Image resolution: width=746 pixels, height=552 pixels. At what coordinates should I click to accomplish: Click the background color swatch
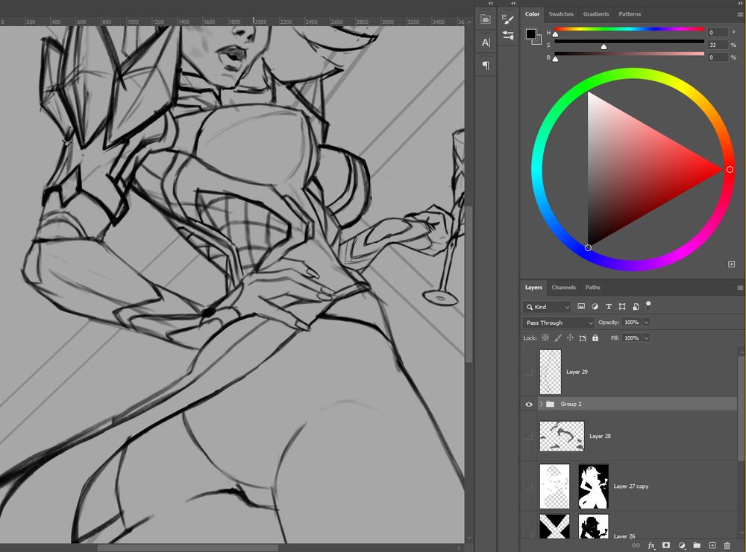538,41
